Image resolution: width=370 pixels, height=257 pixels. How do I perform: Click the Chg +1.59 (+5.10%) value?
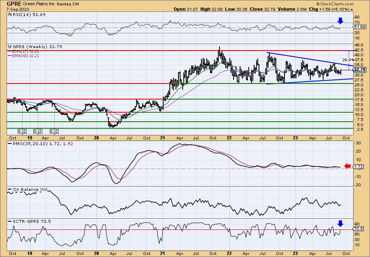point(329,9)
